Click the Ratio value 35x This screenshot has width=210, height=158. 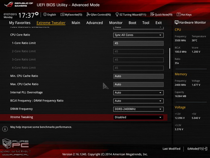tap(177, 63)
